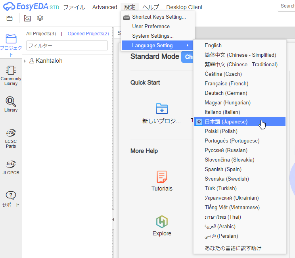This screenshot has width=295, height=258.
Task: Select ภาษาไทย (Thai) language
Action: click(239, 217)
